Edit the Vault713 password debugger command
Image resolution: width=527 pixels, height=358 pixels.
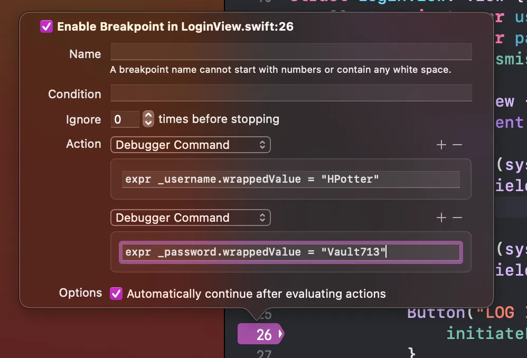(x=290, y=252)
